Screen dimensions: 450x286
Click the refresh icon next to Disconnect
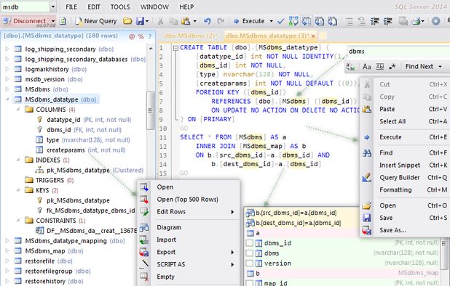63,21
